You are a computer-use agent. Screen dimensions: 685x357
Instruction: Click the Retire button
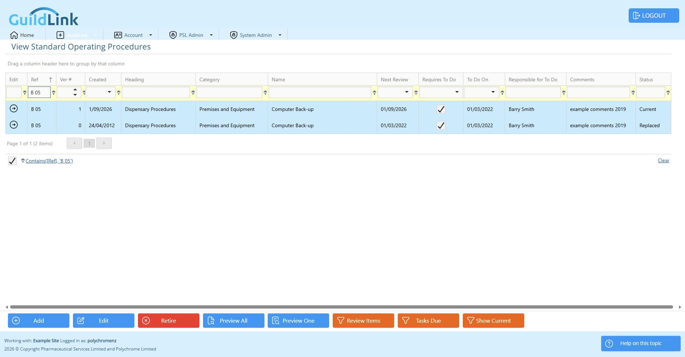[169, 321]
